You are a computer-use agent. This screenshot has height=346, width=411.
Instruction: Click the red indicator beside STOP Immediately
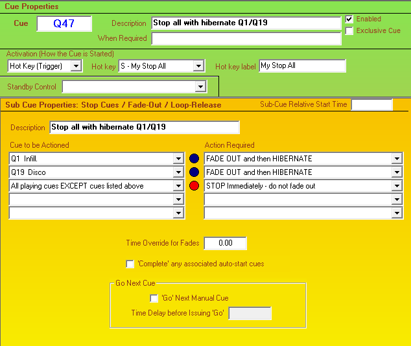194,186
